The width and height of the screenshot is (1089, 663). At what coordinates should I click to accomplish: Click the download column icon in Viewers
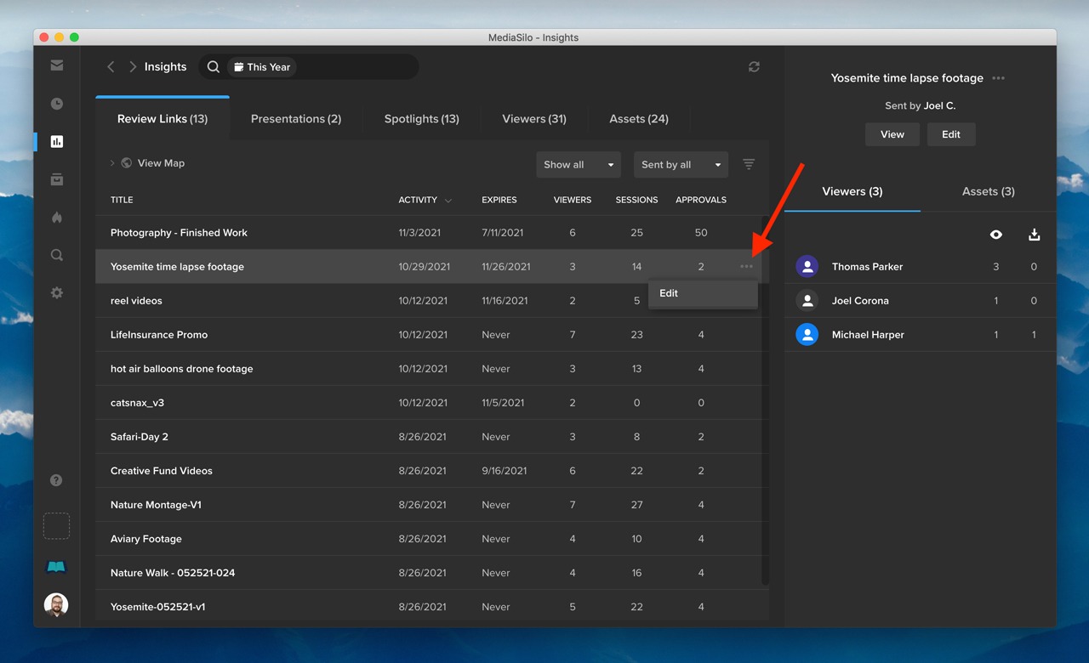click(1034, 235)
